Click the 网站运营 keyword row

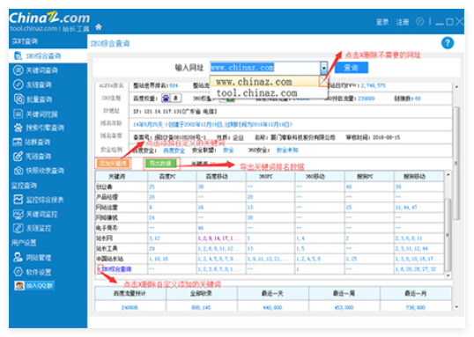pyautogui.click(x=270, y=207)
